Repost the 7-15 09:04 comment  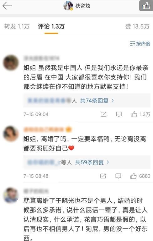[x=103, y=114]
